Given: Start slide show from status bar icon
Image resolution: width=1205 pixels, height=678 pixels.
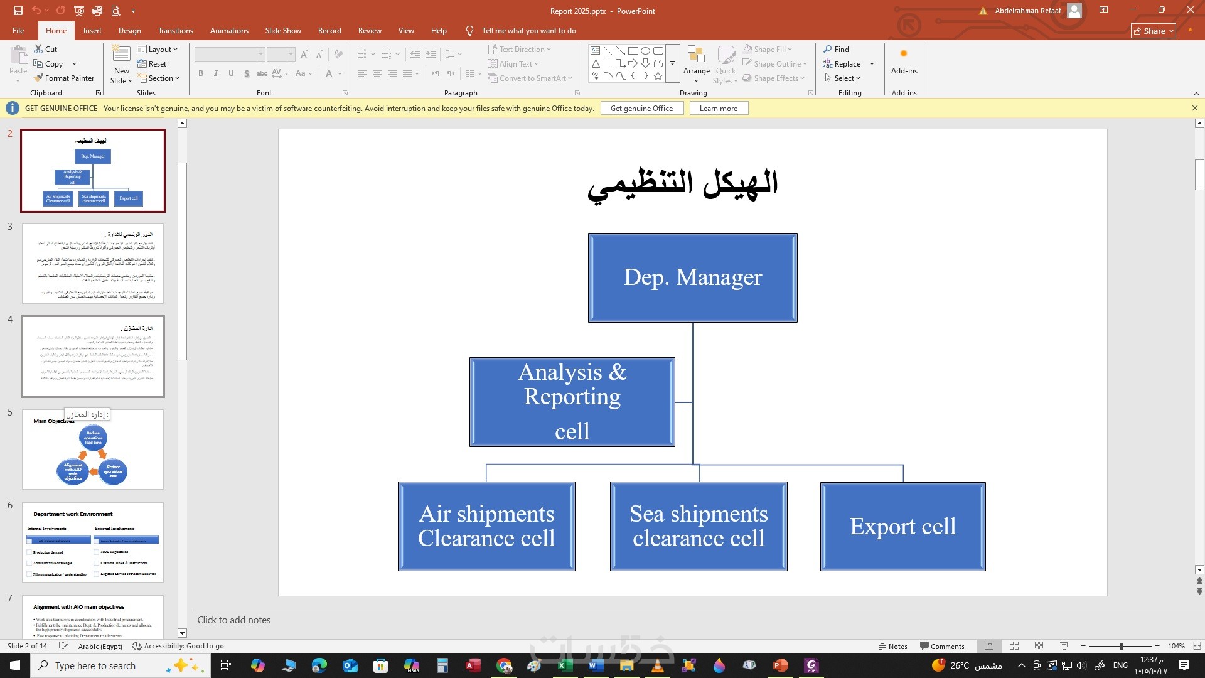Looking at the screenshot, I should coord(1064,646).
